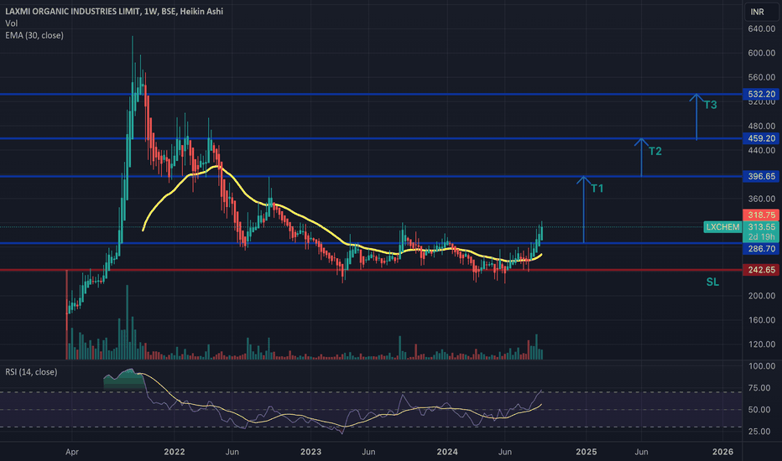
Task: Click the 120.00 price scale value
Action: (761, 344)
